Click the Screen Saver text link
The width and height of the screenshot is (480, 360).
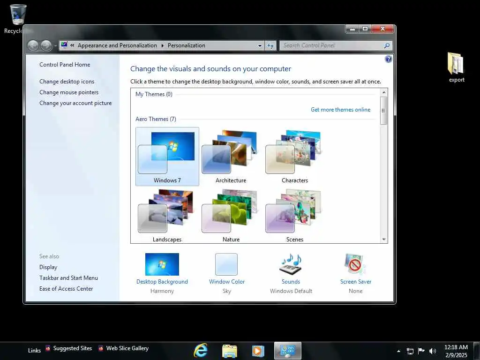(355, 282)
